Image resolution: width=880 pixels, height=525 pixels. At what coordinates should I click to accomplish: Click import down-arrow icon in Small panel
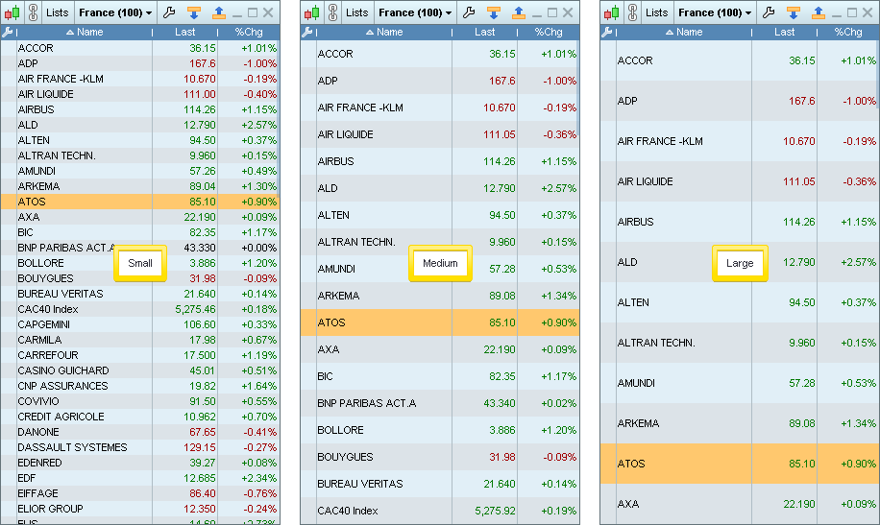coord(194,13)
